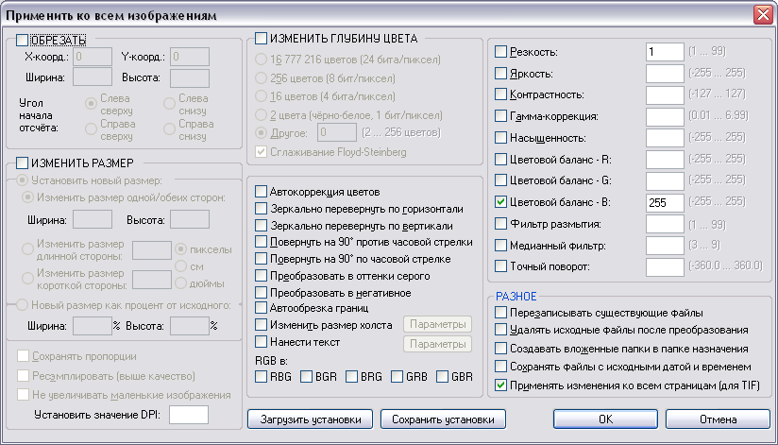The height and width of the screenshot is (445, 778).
Task: Confirm with the OK button
Action: coord(605,419)
